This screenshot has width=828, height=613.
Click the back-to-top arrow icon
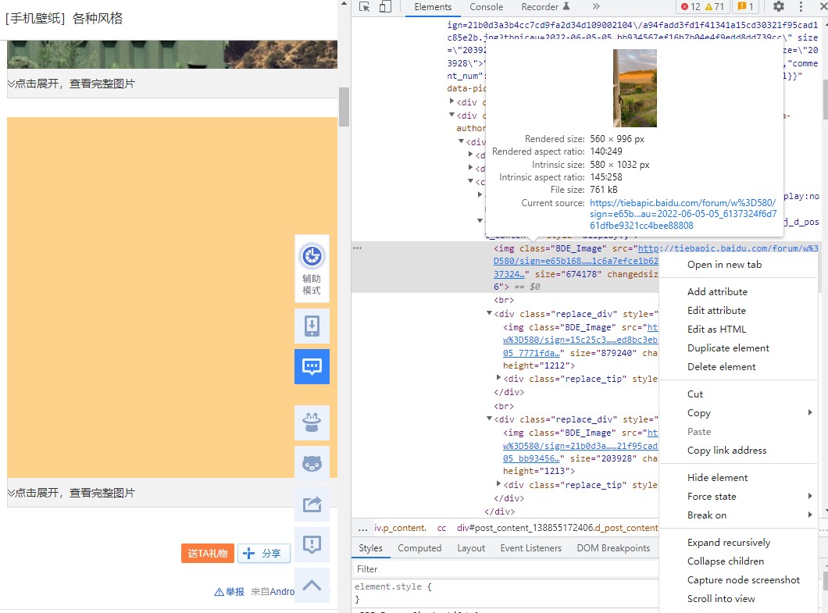pyautogui.click(x=312, y=585)
